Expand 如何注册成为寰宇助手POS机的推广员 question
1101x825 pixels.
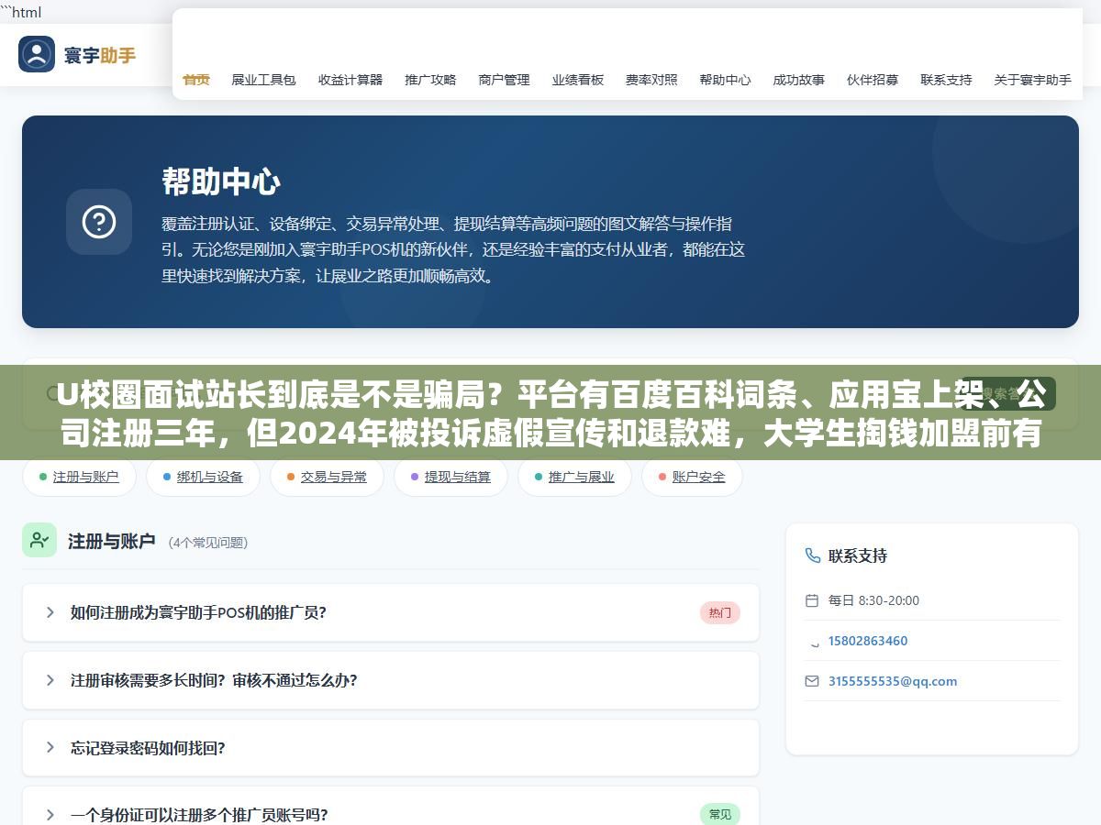pyautogui.click(x=391, y=612)
